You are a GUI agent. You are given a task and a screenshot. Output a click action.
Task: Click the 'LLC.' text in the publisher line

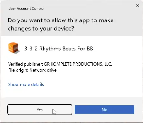click(x=108, y=64)
